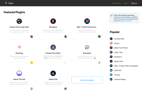Screen dimensions: 142x93
Task: Click Datavizer icon in Popular list
Action: (111, 70)
